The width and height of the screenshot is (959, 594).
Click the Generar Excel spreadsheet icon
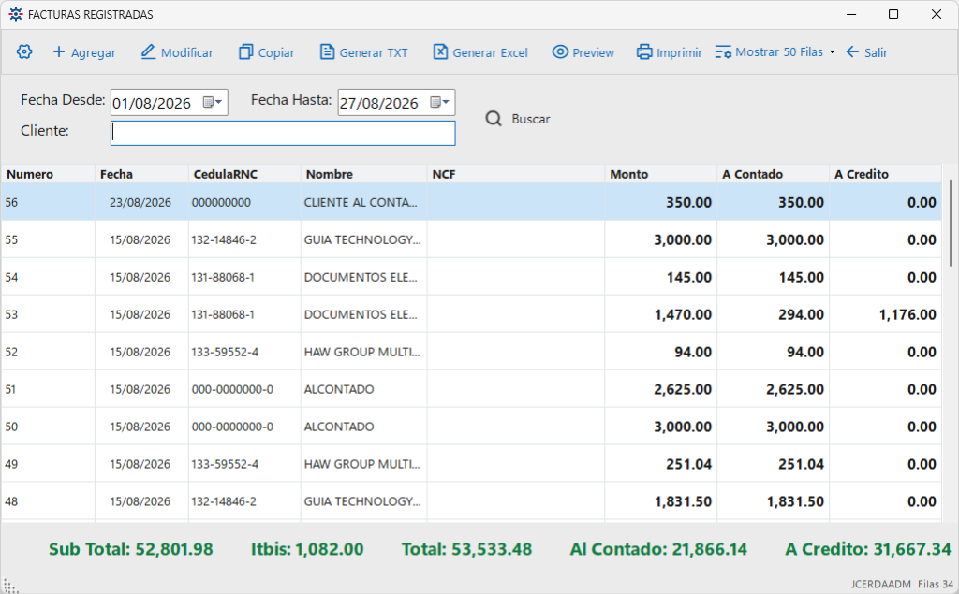pos(440,52)
